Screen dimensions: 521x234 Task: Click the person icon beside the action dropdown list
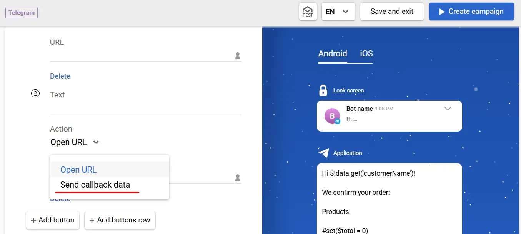(x=238, y=178)
